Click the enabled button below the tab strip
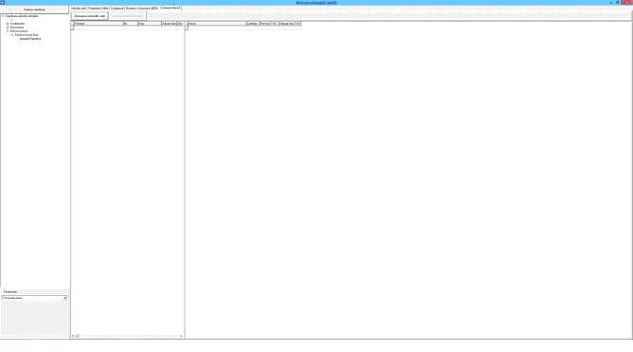Screen dimensions: 633x352 90,16
